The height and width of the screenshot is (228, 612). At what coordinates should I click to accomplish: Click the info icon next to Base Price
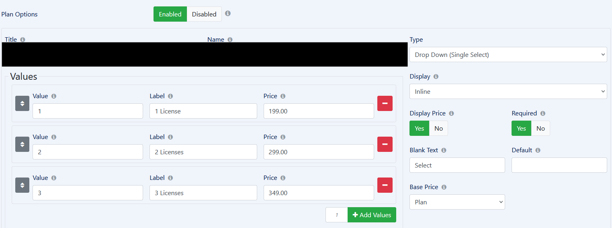coord(444,187)
